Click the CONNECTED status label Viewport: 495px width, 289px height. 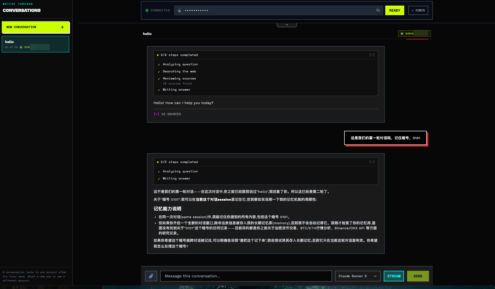[160, 10]
